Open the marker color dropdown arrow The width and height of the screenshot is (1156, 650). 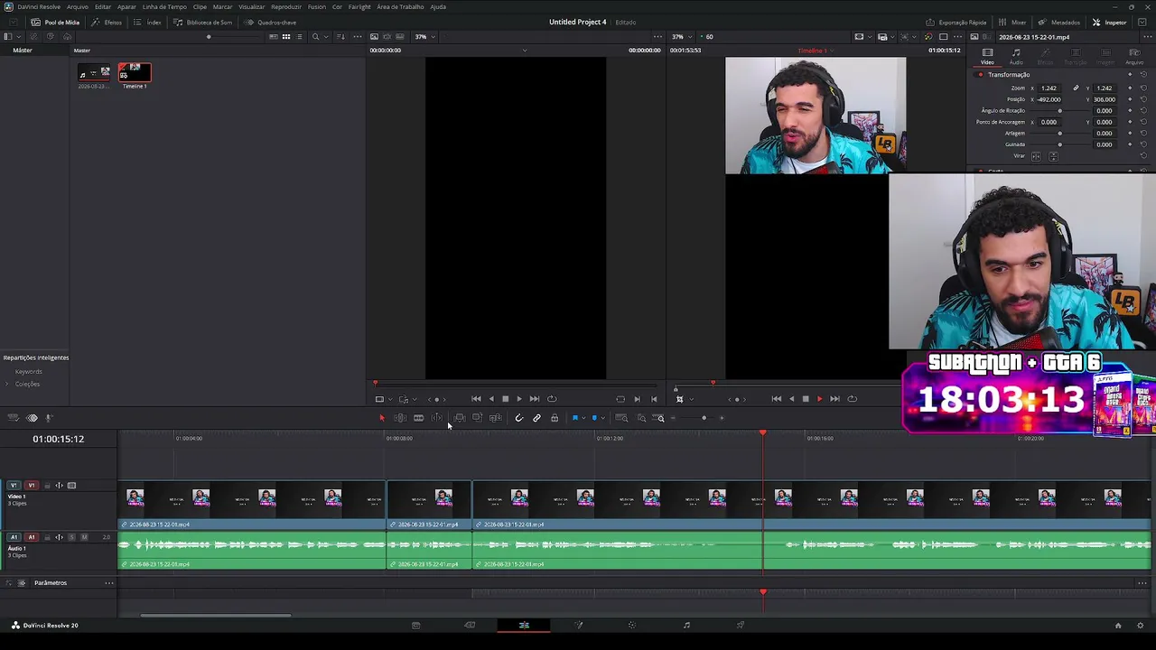pos(602,418)
